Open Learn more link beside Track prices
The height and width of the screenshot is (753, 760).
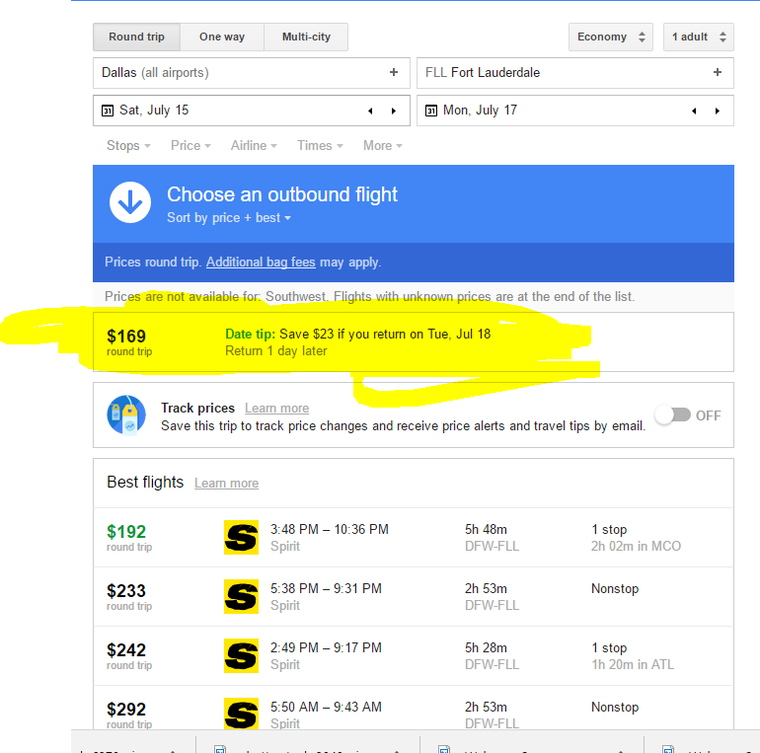(276, 408)
